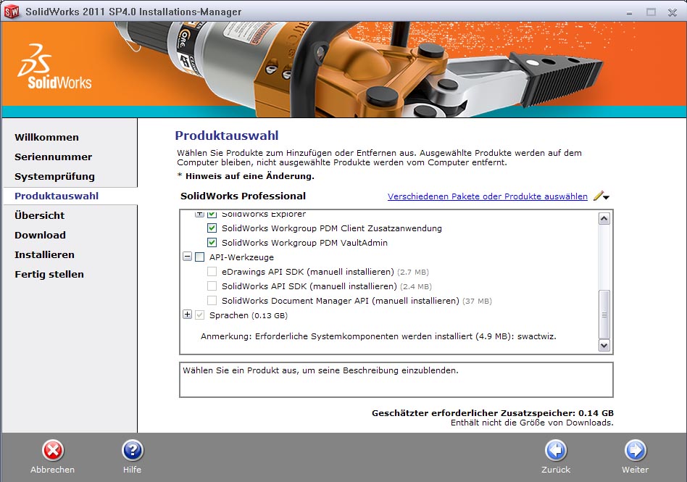Select the 'API-Werkzeuge' row label
This screenshot has height=482, width=687.
[241, 257]
